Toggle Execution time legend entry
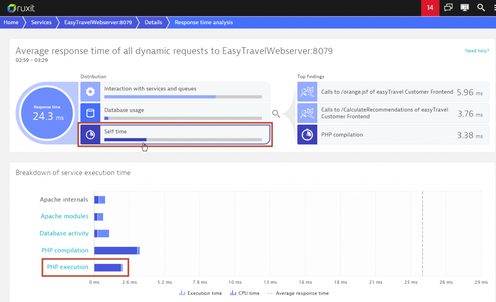 coord(201,293)
